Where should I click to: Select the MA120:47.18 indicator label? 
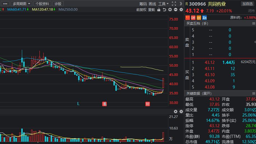pyautogui.click(x=43, y=10)
